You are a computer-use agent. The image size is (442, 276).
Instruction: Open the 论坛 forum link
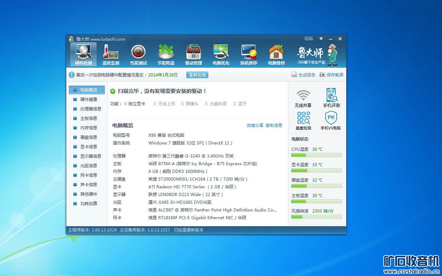click(x=309, y=39)
